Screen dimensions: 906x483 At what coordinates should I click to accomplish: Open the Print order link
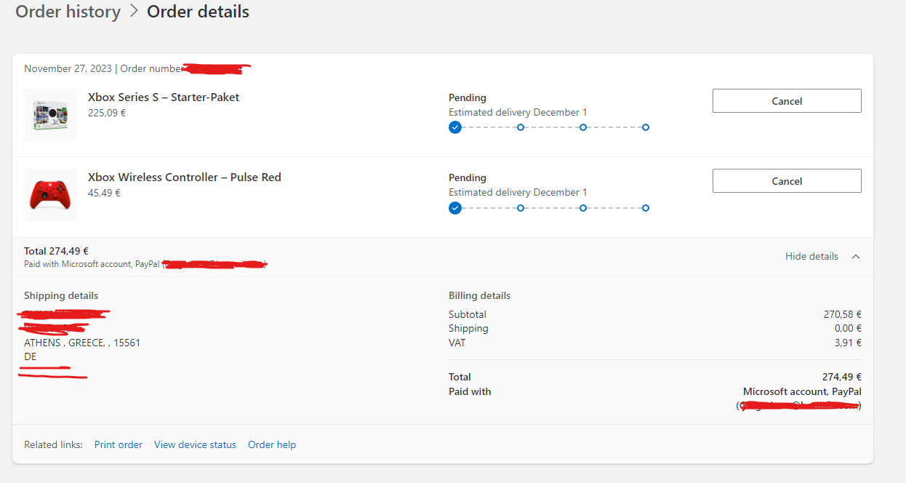[119, 444]
